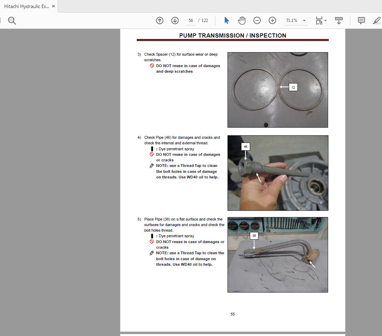This screenshot has width=382, height=336.
Task: Open the read mode keyboard-arrow tool
Action: [x=339, y=21]
